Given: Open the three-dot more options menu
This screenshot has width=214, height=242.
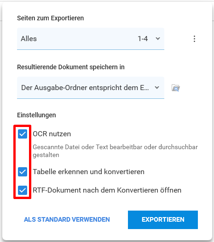Looking at the screenshot, I should (195, 39).
